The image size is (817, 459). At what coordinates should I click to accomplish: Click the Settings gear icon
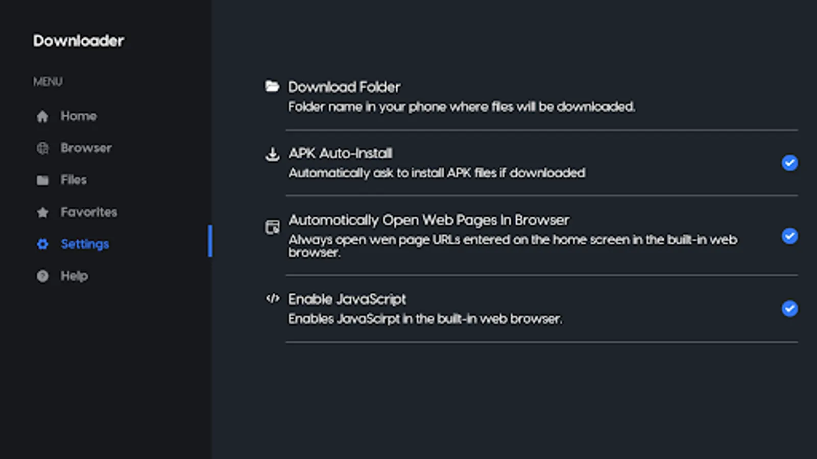(43, 244)
